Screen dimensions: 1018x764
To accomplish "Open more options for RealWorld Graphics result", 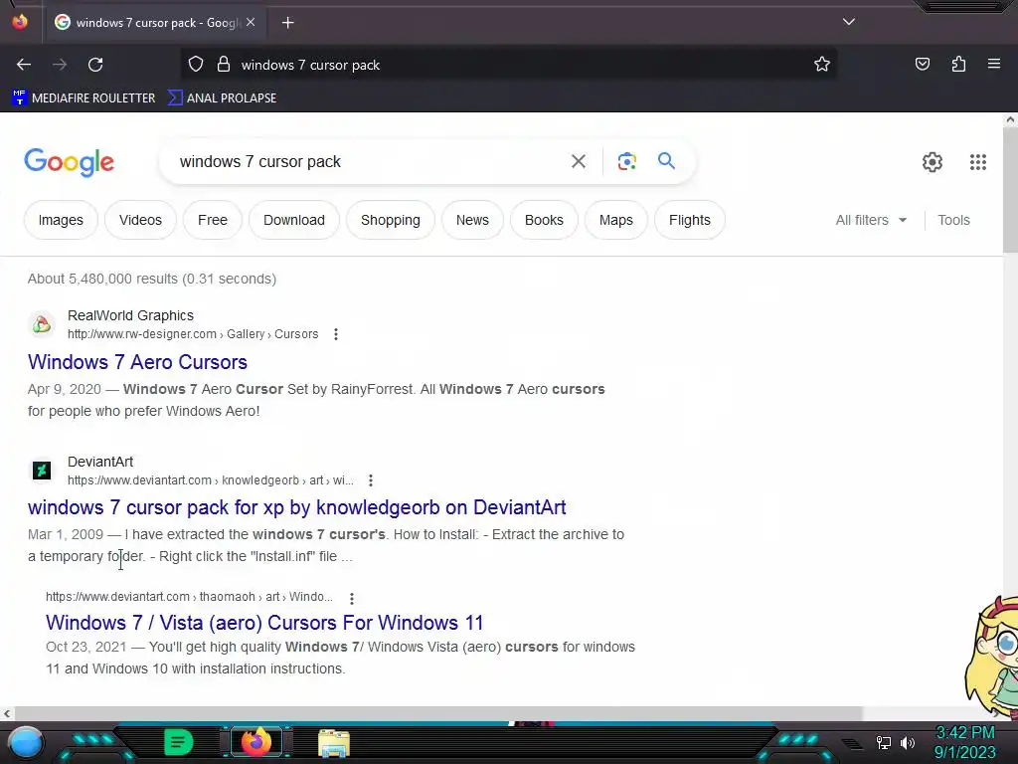I will [x=336, y=334].
